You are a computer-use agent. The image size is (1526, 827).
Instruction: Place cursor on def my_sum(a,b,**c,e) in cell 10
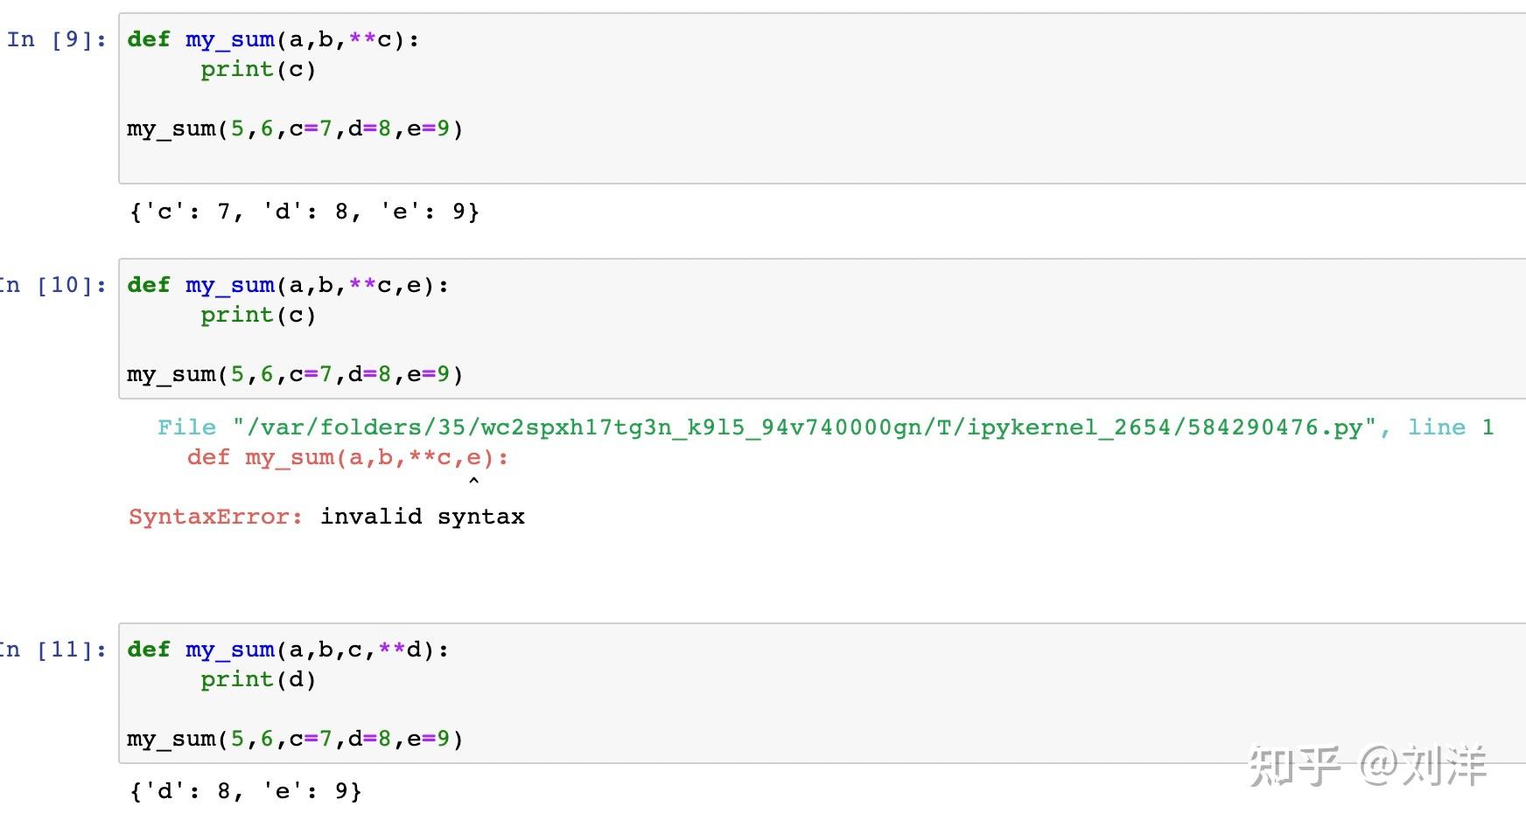pyautogui.click(x=288, y=285)
